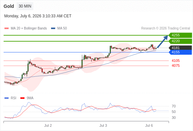Select the timestamp Monday, July 6, 2026
The height and width of the screenshot is (131, 193).
(x=38, y=16)
